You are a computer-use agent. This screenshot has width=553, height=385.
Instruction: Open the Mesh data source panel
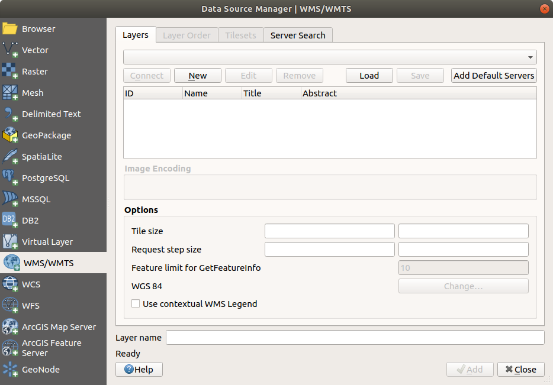click(x=33, y=92)
